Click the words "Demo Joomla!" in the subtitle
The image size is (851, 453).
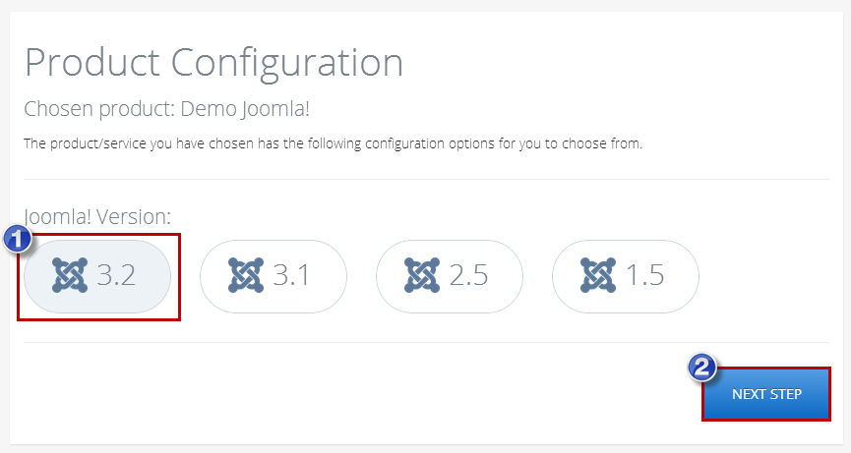point(245,109)
